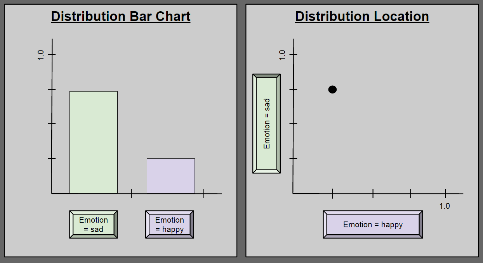Click the topmost tick on bar chart y-axis
483x263 pixels.
pyautogui.click(x=52, y=54)
